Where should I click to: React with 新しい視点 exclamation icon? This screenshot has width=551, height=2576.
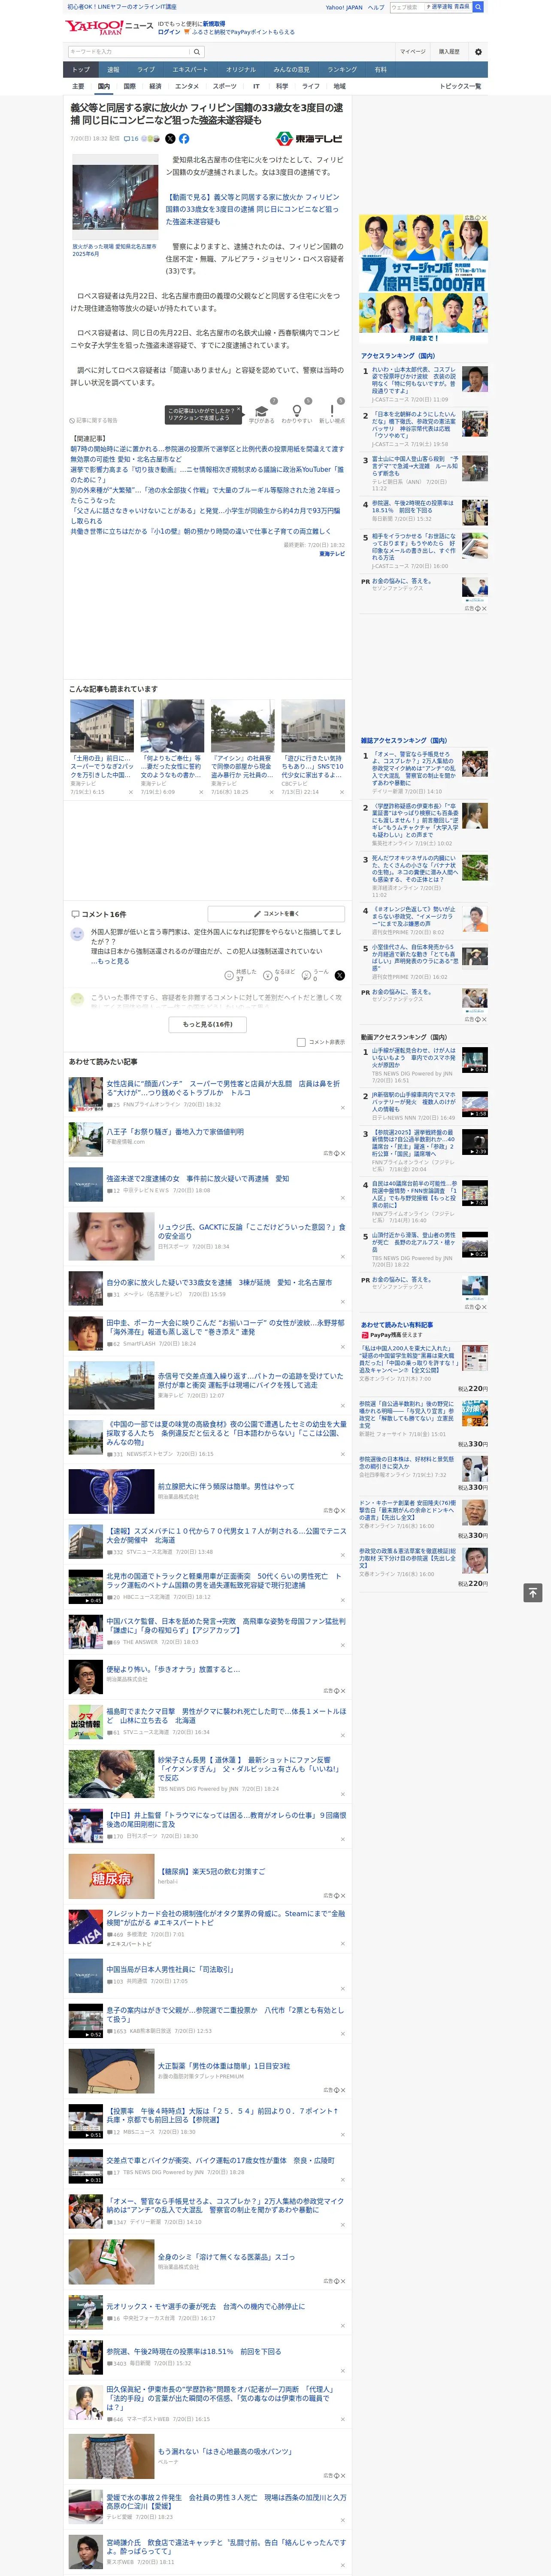click(332, 411)
